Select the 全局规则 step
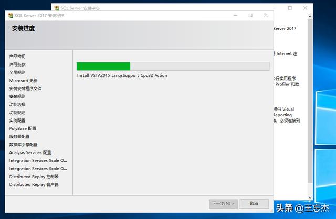The width and height of the screenshot is (336, 219). point(17,72)
